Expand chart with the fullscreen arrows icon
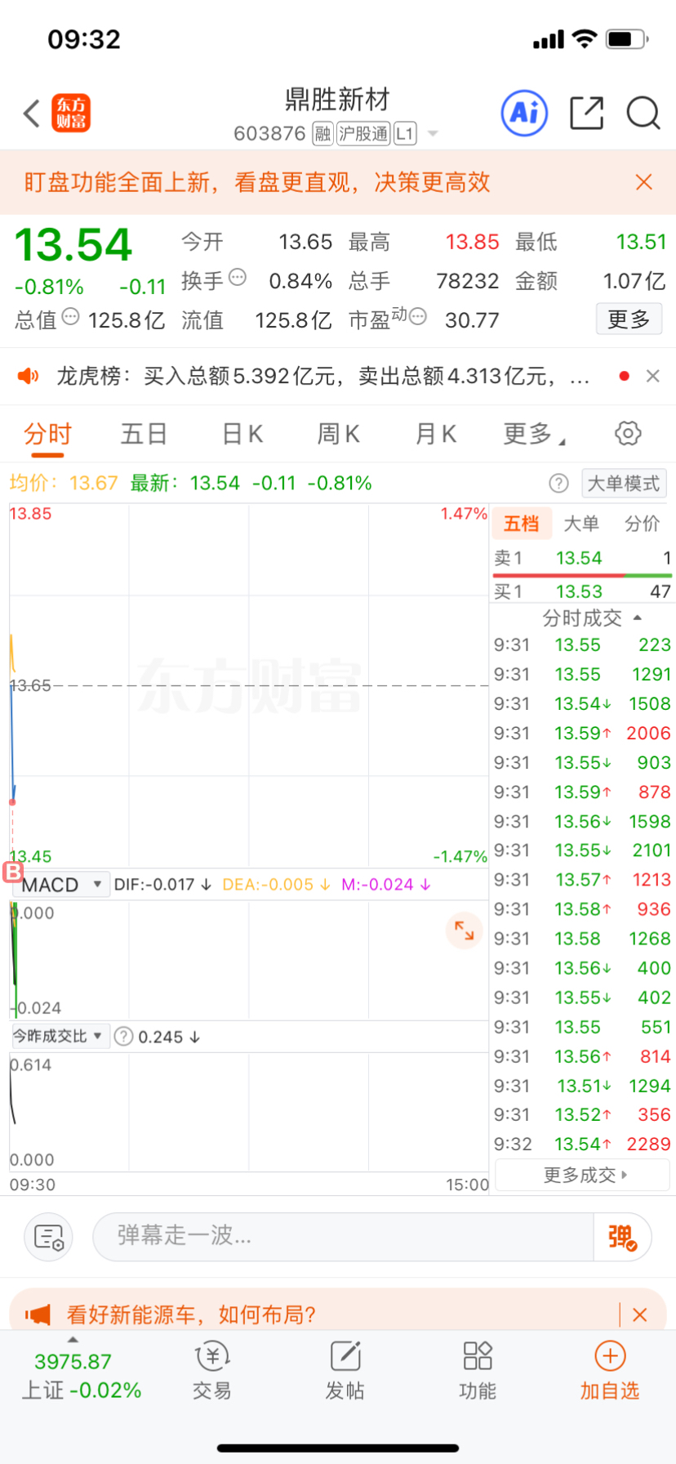 coord(465,930)
